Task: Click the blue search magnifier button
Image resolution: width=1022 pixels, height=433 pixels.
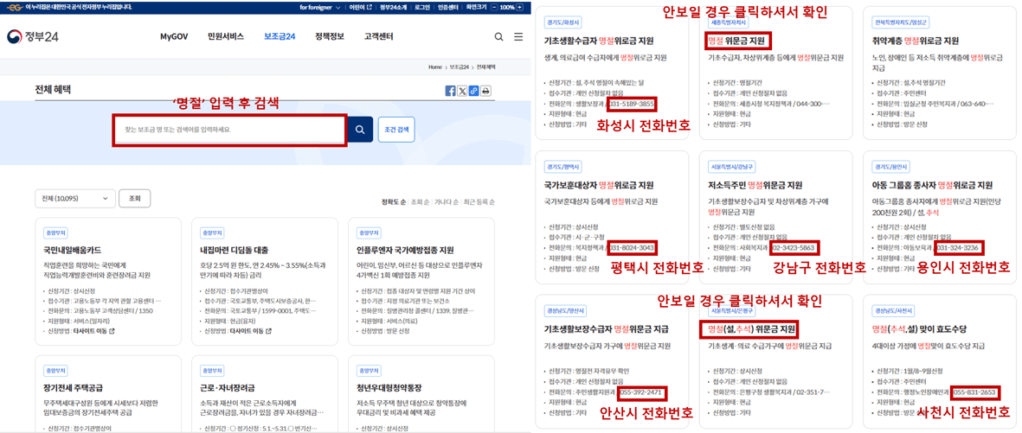Action: click(x=360, y=130)
